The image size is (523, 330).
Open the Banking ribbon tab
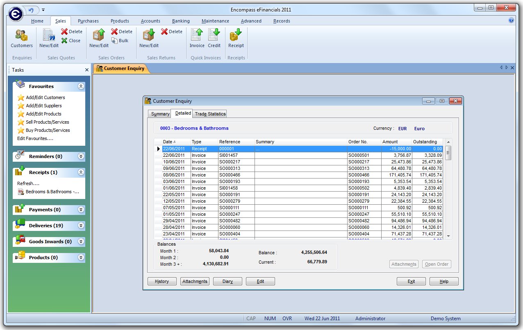(181, 21)
